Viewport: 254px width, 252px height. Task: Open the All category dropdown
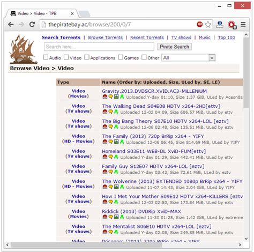tap(189, 58)
